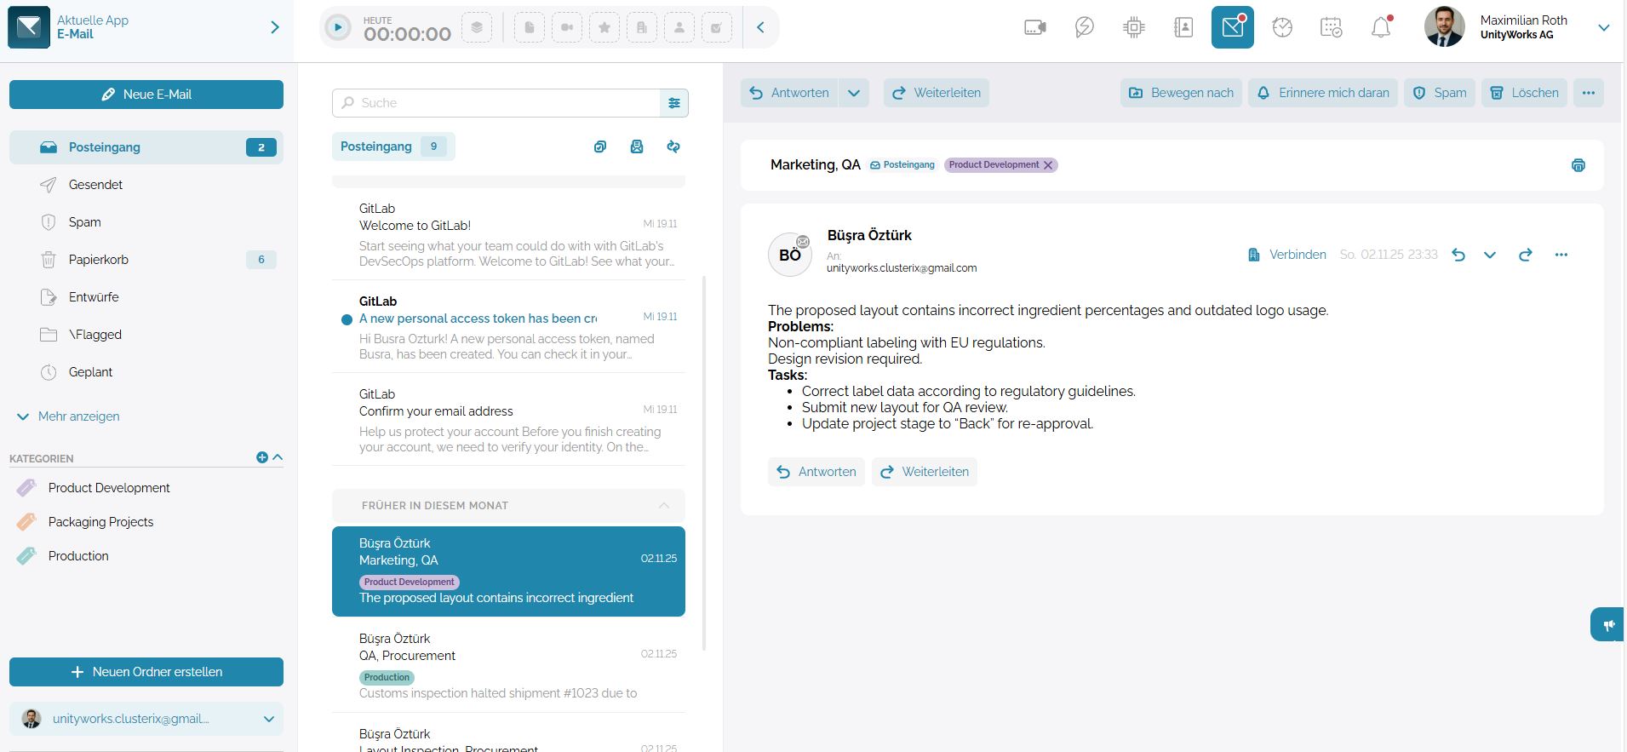Click Neuen Ordner erstellen button

pyautogui.click(x=146, y=672)
